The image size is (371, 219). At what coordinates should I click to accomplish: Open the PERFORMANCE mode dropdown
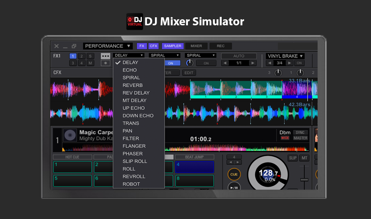tap(108, 46)
